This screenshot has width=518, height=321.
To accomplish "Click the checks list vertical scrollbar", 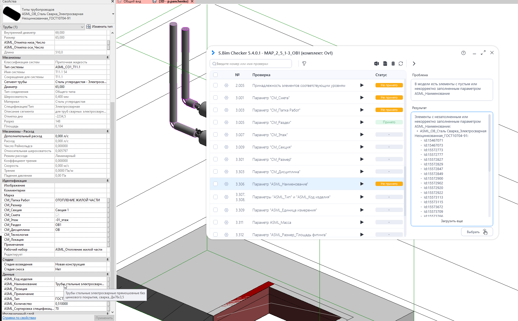I will [x=405, y=191].
